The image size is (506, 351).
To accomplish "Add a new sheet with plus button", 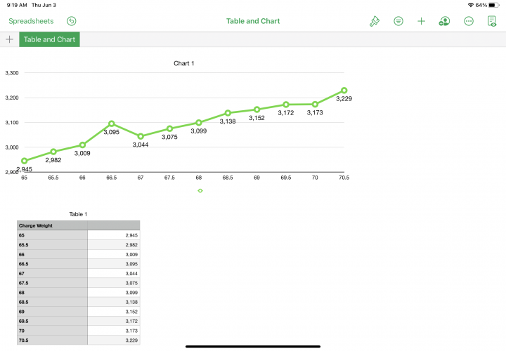I will coord(9,39).
